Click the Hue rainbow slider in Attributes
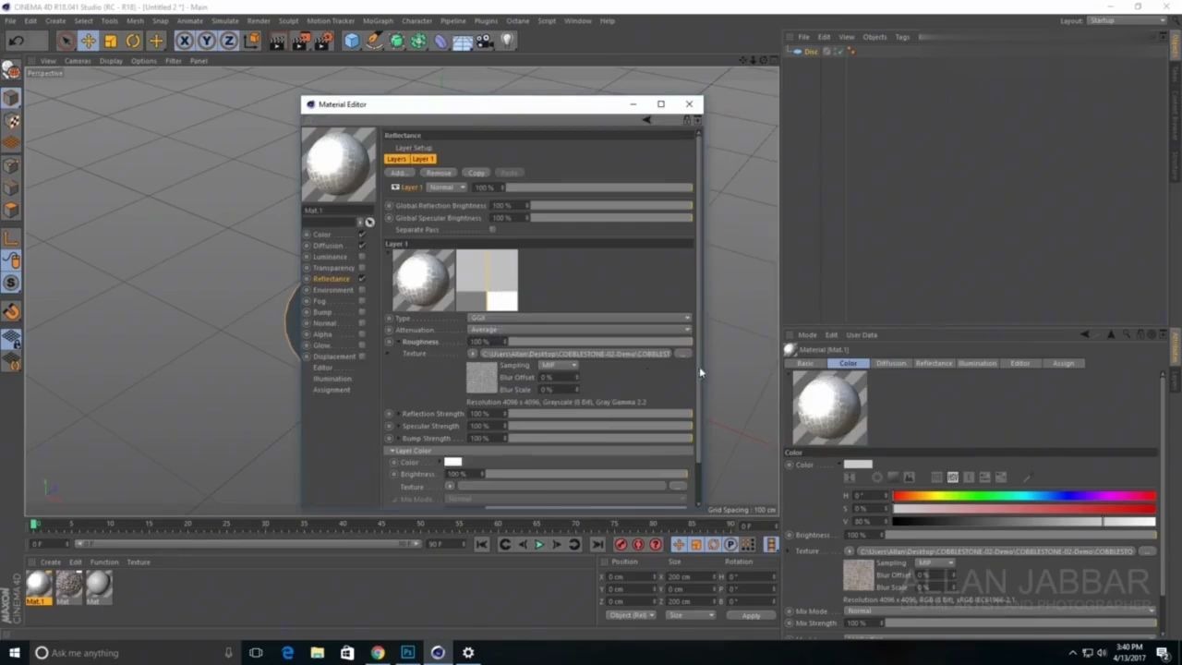The height and width of the screenshot is (665, 1182). click(1023, 496)
